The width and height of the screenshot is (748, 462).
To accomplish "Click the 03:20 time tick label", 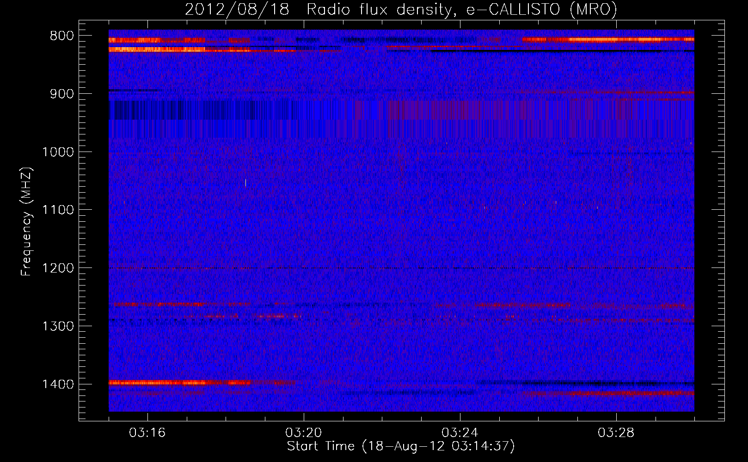I will pos(304,433).
